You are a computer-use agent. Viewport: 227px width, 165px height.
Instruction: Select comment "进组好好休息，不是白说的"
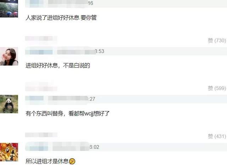click(x=58, y=66)
